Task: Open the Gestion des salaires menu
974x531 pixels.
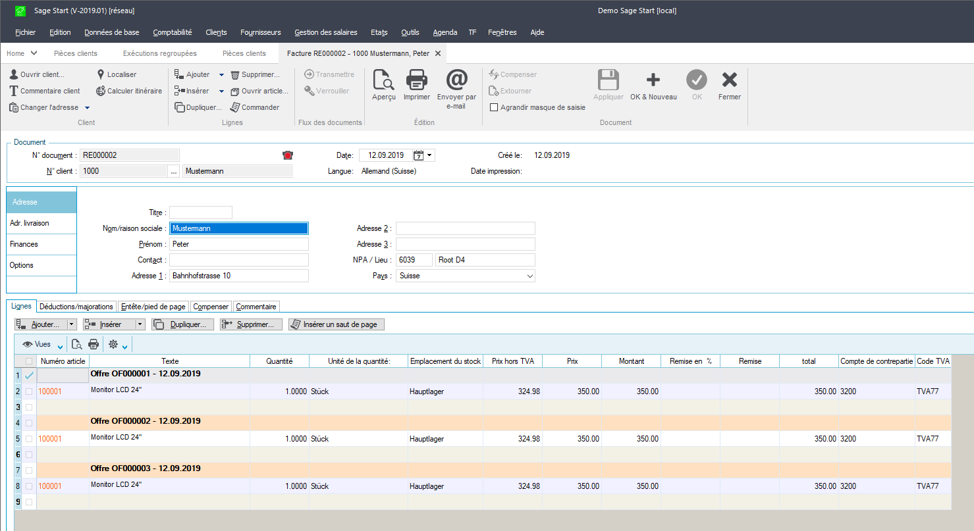Action: pos(326,32)
